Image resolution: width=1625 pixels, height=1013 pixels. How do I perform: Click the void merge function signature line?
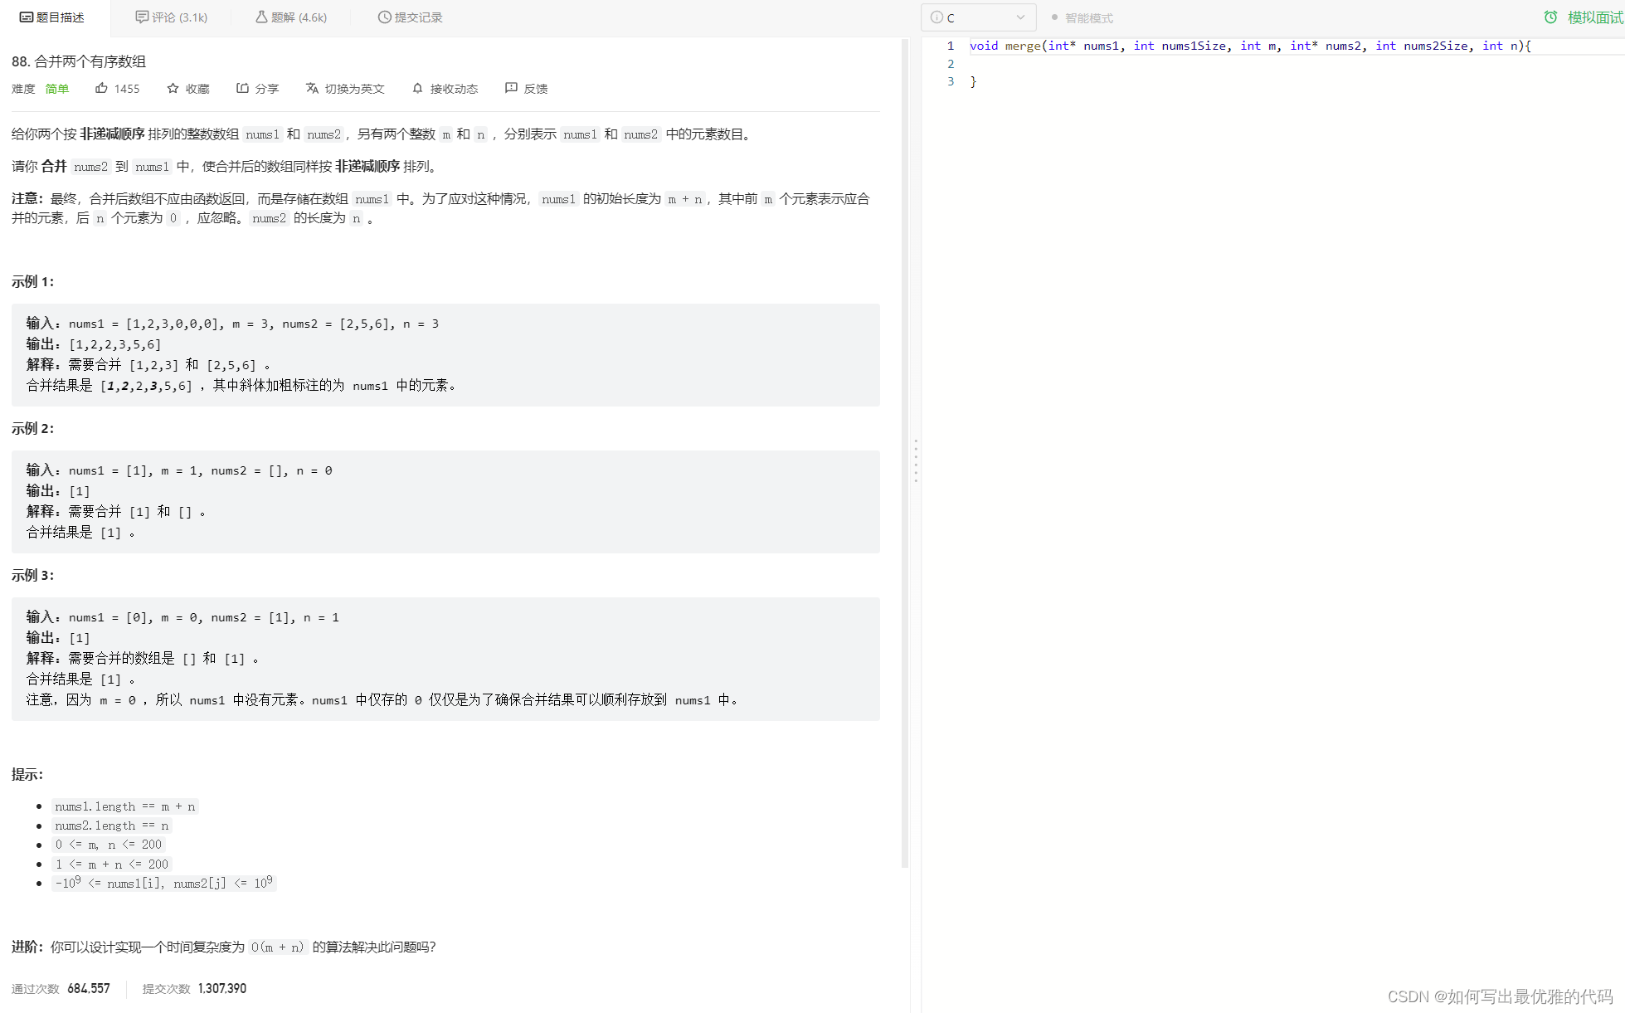[x=1250, y=46]
